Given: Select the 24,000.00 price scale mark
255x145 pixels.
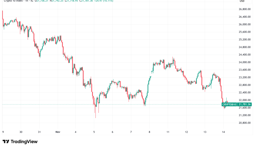Looking at the screenshot, I should pyautogui.click(x=245, y=62).
